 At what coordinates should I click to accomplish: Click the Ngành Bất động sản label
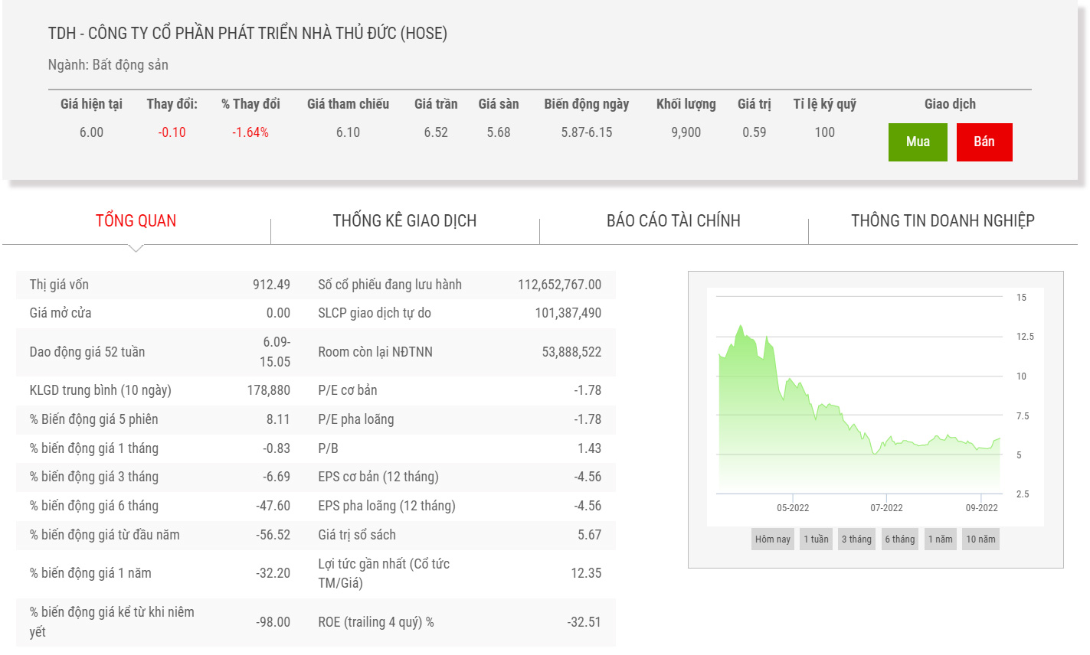(108, 65)
